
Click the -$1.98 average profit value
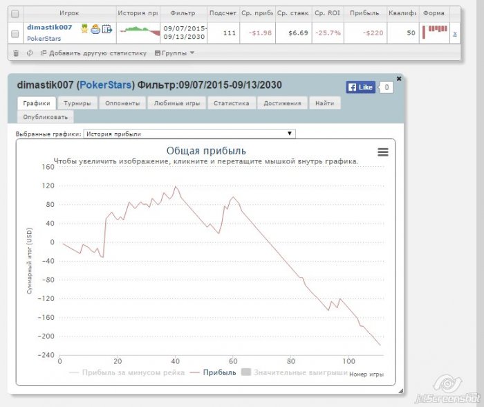point(260,33)
